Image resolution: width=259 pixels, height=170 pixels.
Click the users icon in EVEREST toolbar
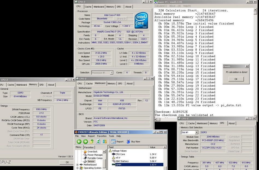tap(105, 141)
